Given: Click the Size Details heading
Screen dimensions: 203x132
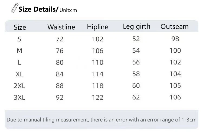Looking at the screenshot, I should tap(38, 10).
